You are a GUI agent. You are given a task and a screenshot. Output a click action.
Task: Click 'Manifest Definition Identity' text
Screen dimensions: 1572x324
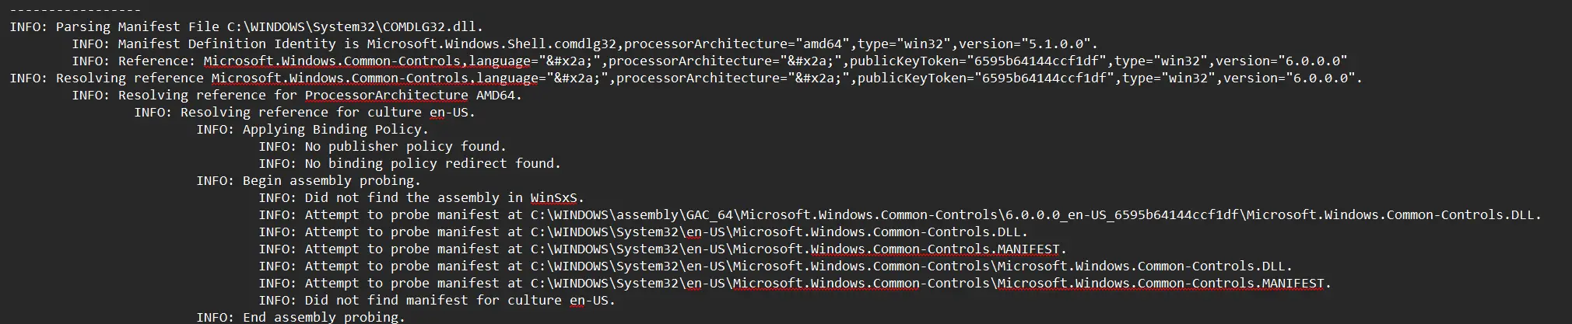(x=226, y=44)
